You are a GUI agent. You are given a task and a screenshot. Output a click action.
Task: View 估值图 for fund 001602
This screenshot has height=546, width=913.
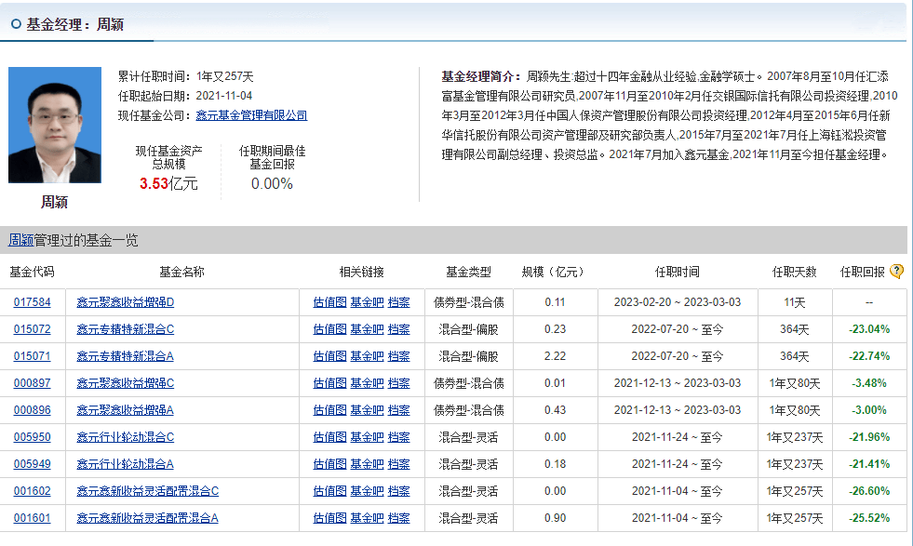329,491
